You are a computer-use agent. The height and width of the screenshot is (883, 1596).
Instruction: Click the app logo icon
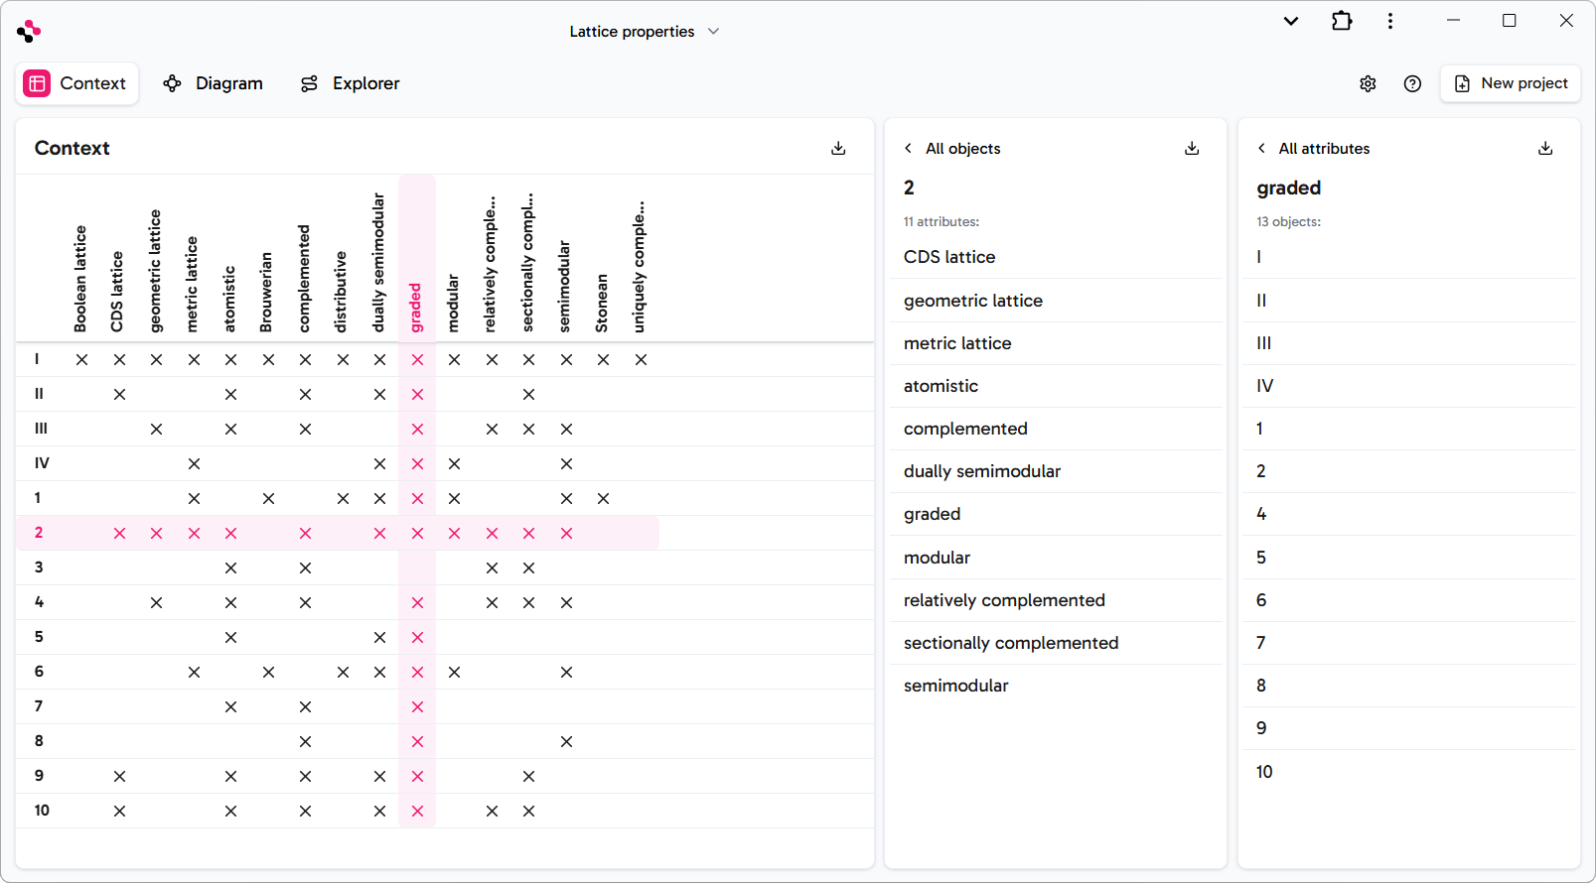click(x=29, y=31)
